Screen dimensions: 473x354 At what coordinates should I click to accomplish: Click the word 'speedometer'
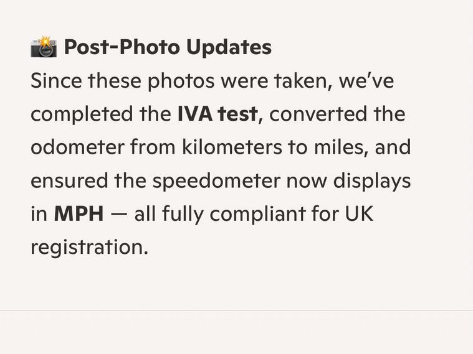216,181
